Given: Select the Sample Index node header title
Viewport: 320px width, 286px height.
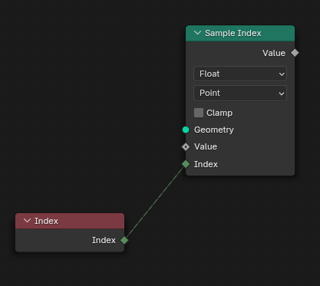Looking at the screenshot, I should tap(233, 33).
